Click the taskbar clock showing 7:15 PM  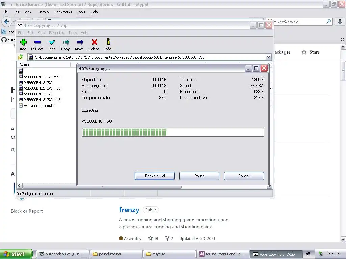pyautogui.click(x=333, y=254)
